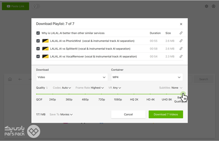The height and width of the screenshot is (141, 219).
Task: Click Download 7 Videos button
Action: tap(166, 114)
